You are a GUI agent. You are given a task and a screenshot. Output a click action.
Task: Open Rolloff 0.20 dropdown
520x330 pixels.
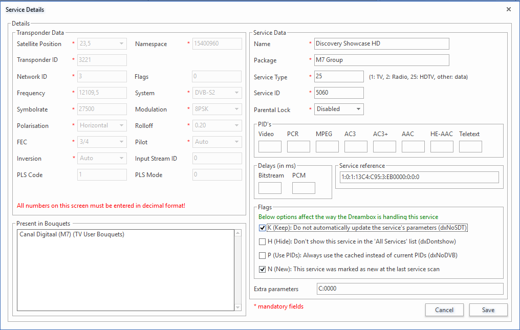click(x=217, y=125)
